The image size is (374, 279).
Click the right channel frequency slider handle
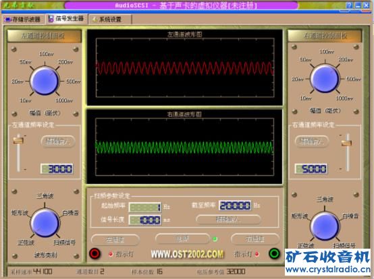point(346,143)
